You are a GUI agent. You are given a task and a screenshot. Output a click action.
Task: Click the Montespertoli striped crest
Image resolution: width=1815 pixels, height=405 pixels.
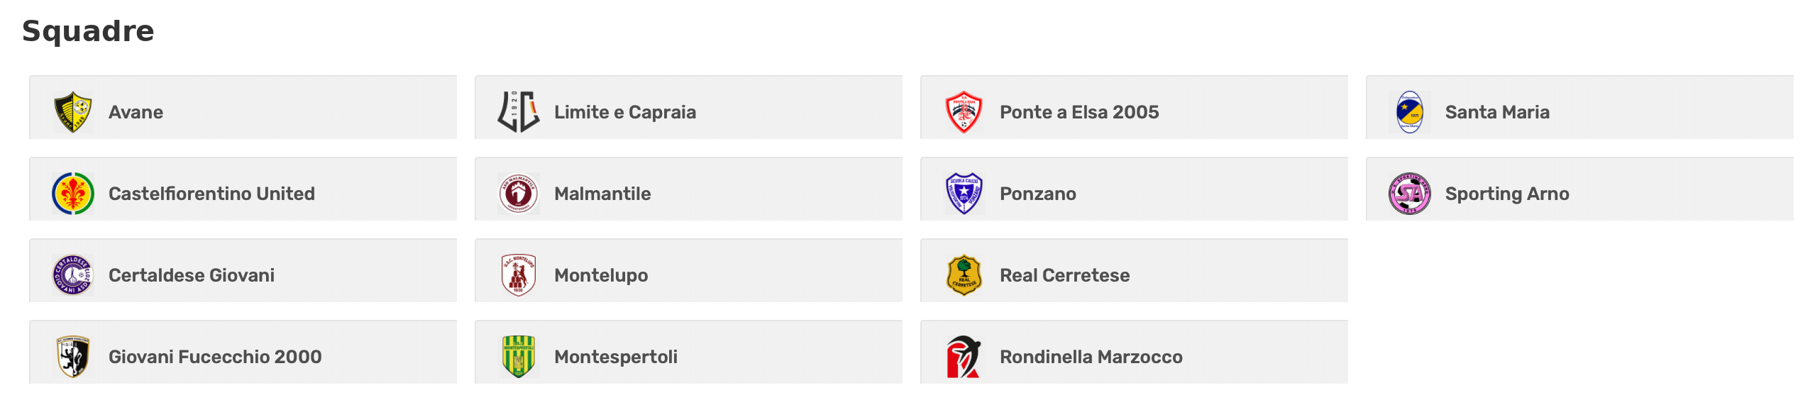pos(519,357)
